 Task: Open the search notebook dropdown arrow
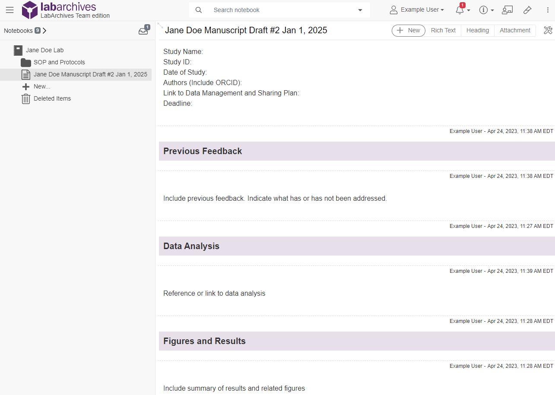point(360,9)
